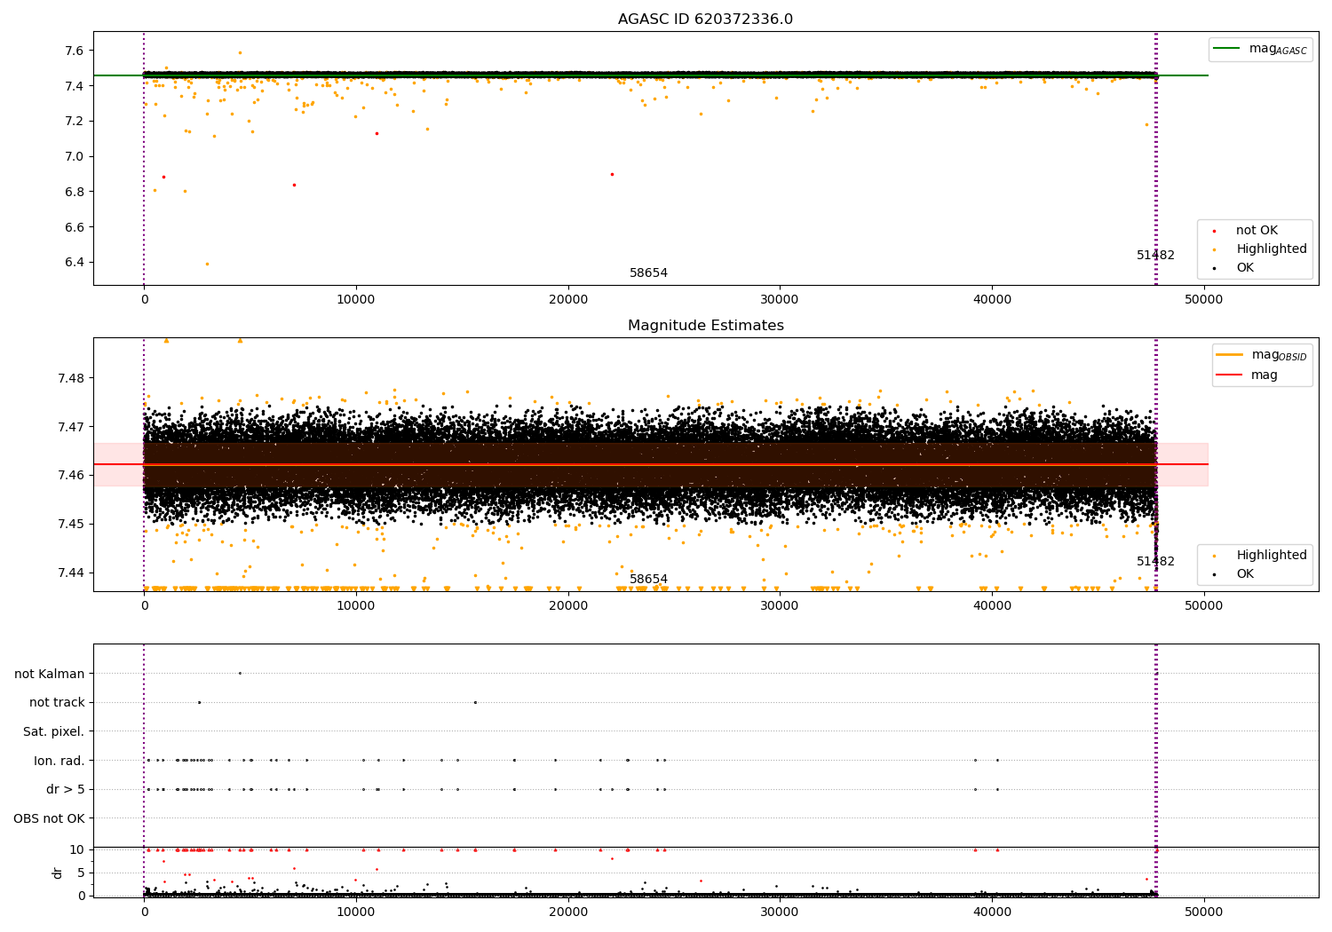Click the 7.6 y-axis tick of top plot
This screenshot has height=932, width=1332.
(75, 51)
